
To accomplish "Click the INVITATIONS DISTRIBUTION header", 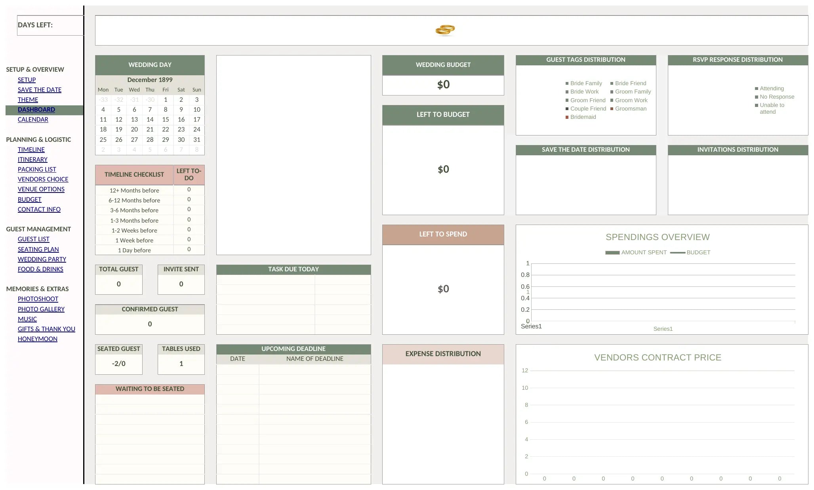I will pos(738,150).
